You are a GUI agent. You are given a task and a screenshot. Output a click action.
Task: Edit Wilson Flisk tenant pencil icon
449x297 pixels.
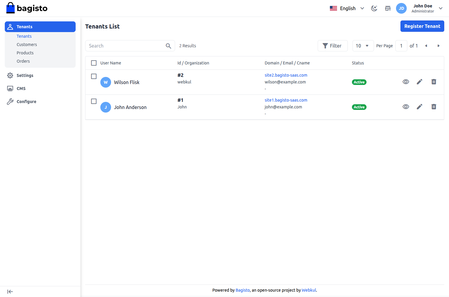coord(420,82)
